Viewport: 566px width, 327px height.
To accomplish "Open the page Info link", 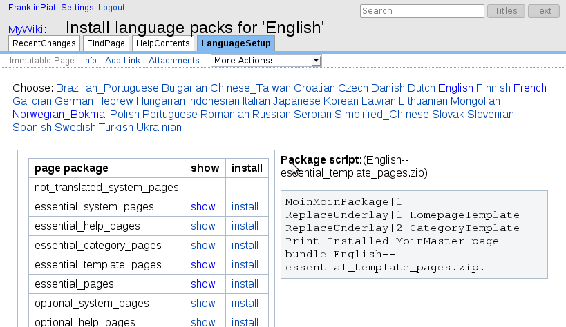I will [x=90, y=61].
